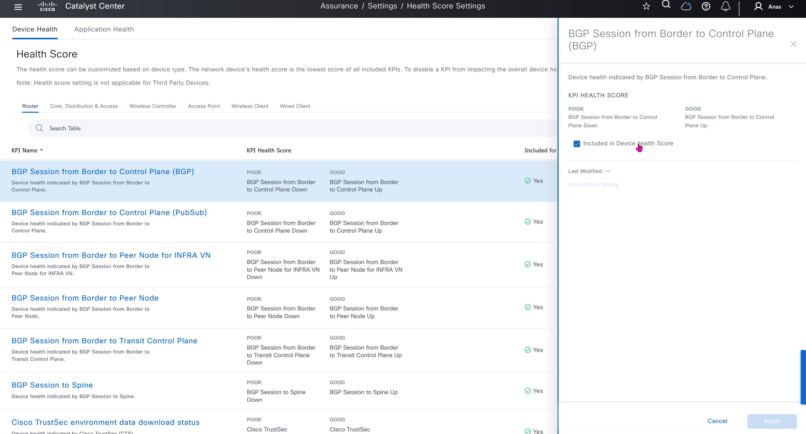Open View Default Setting link
The image size is (806, 434).
pos(593,184)
